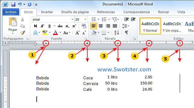Toggle Justify alignment
This screenshot has width=194, height=108.
(115, 26)
